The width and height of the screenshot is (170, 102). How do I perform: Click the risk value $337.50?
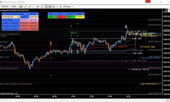(x=33, y=20)
